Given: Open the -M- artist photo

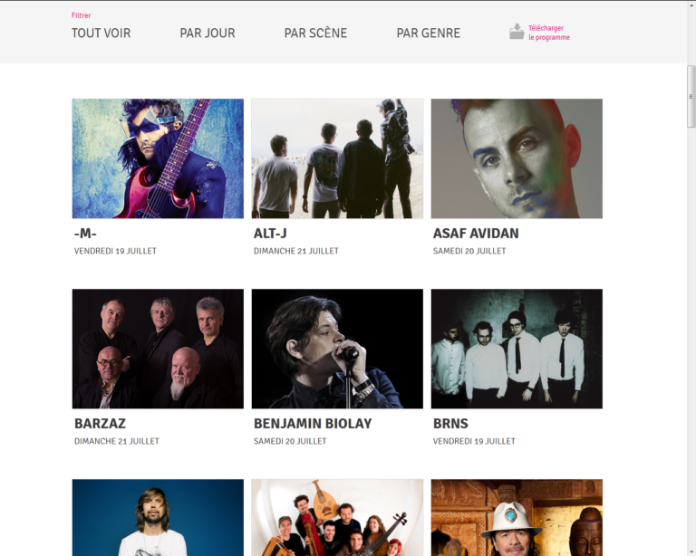Looking at the screenshot, I should (x=158, y=158).
